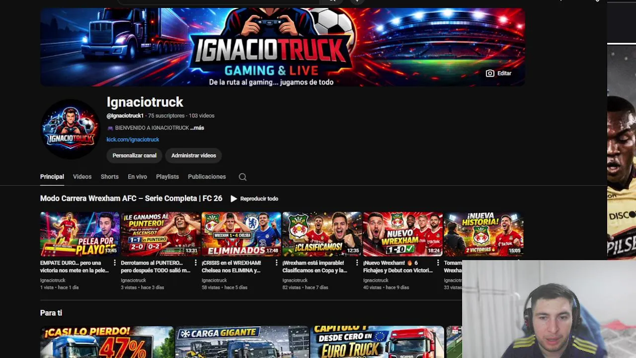Click "82 vistas • hace 7 días" text

305,287
